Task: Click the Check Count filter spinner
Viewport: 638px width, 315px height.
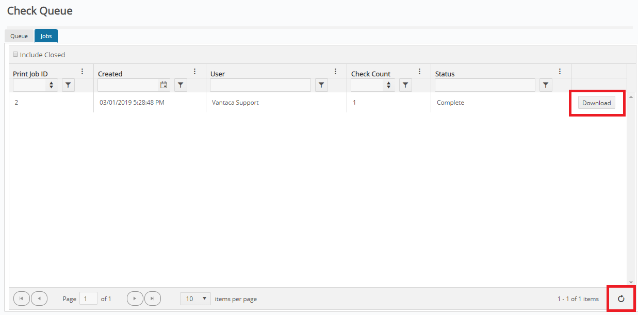Action: tap(389, 85)
